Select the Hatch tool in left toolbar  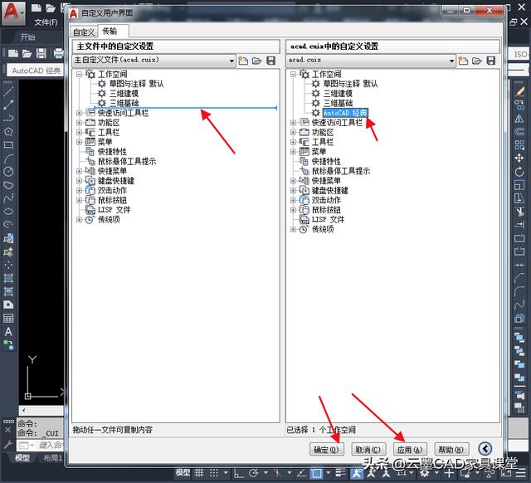tap(8, 278)
